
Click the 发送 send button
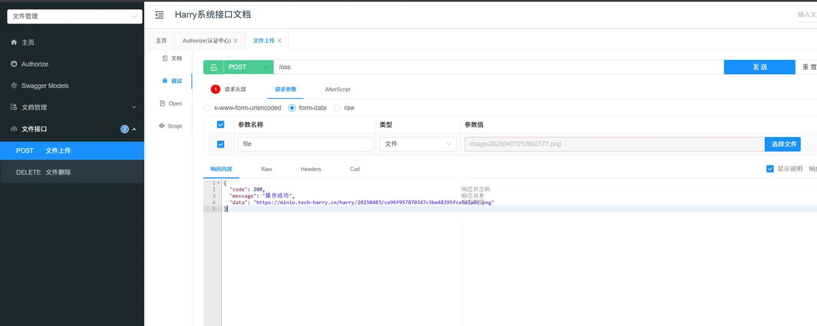tap(760, 67)
